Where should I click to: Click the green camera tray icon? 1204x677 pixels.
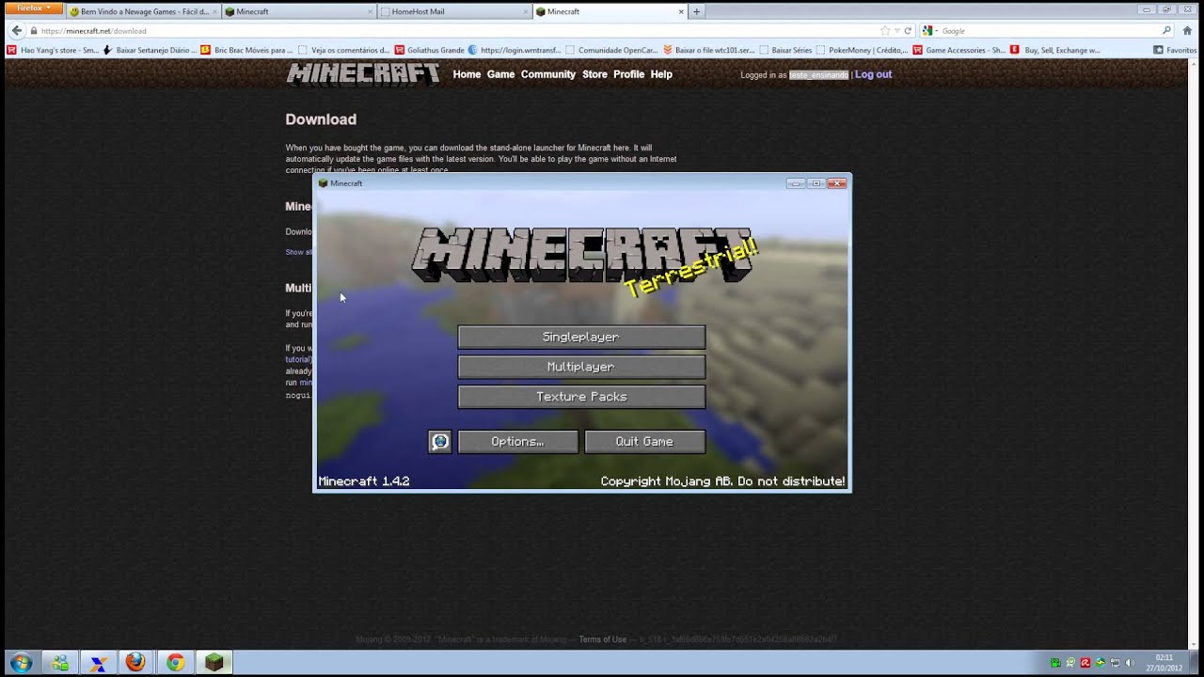1055,663
